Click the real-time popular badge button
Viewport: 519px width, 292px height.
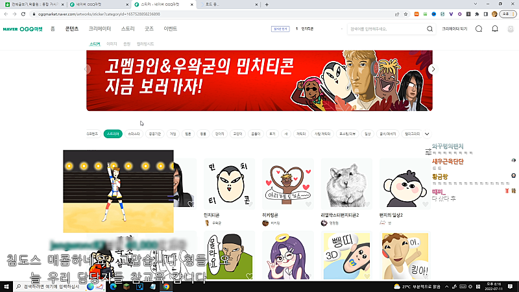[280, 29]
